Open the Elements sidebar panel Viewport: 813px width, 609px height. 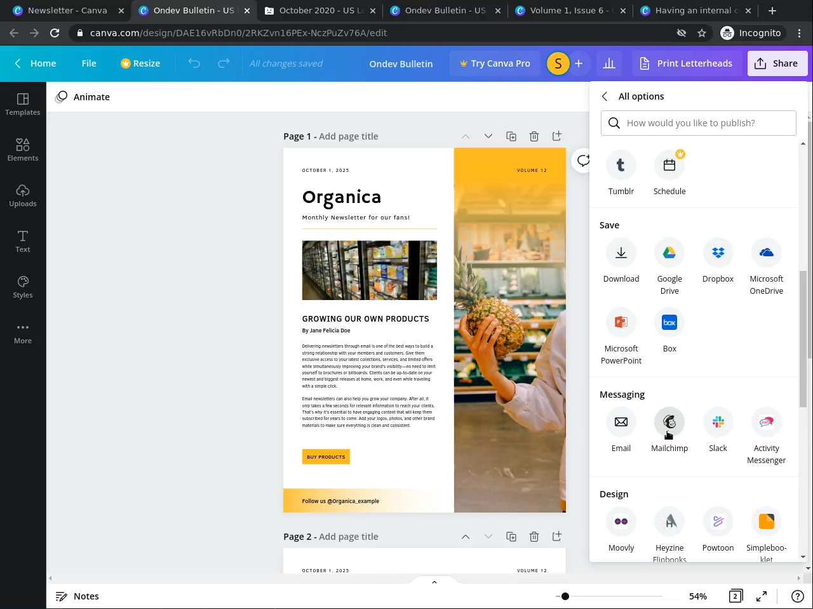pos(23,150)
